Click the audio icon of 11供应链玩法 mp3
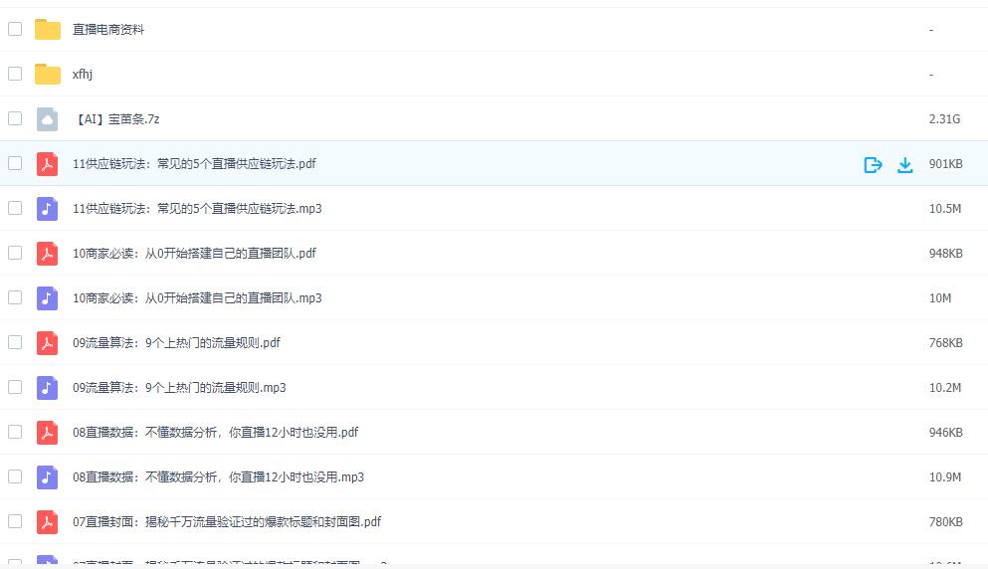This screenshot has height=569, width=988. click(x=48, y=209)
